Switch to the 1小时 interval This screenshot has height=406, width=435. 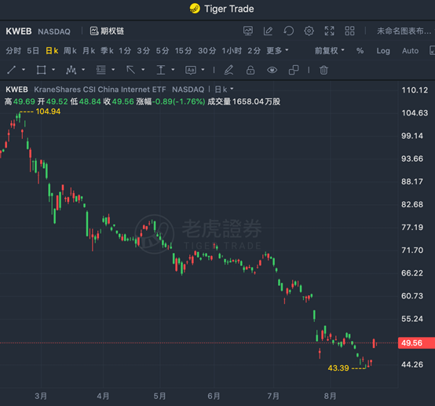click(x=232, y=51)
